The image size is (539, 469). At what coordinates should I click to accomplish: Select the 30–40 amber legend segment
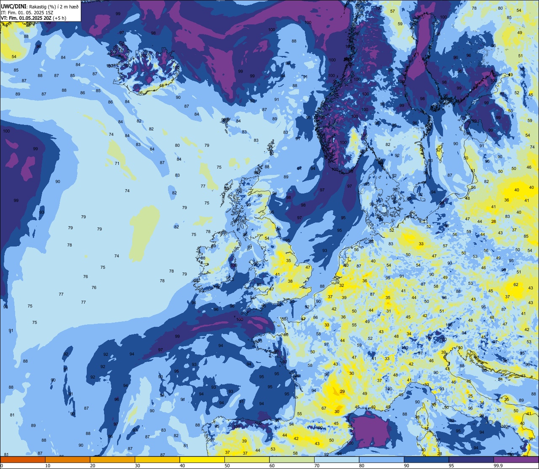tap(157, 460)
